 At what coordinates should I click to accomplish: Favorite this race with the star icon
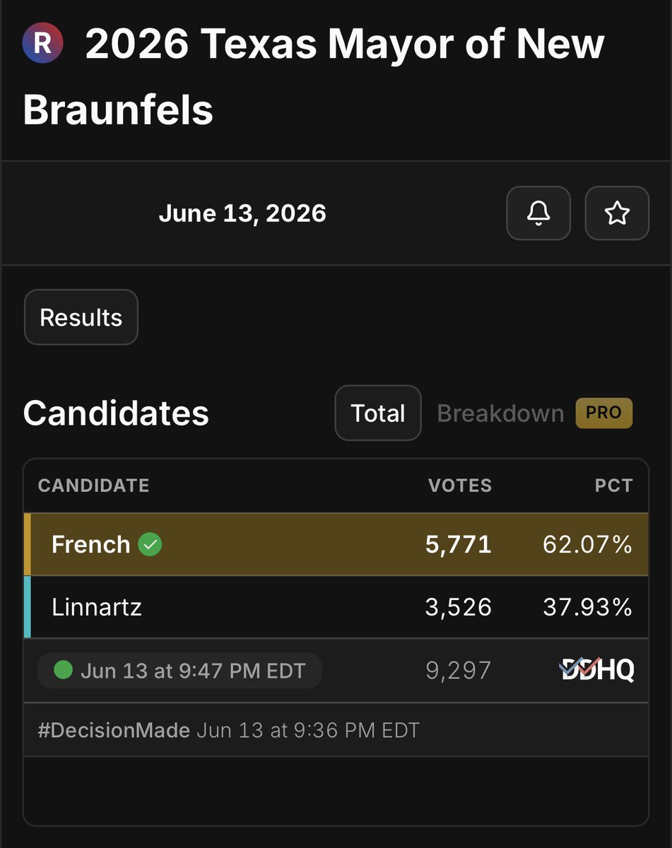(x=617, y=213)
